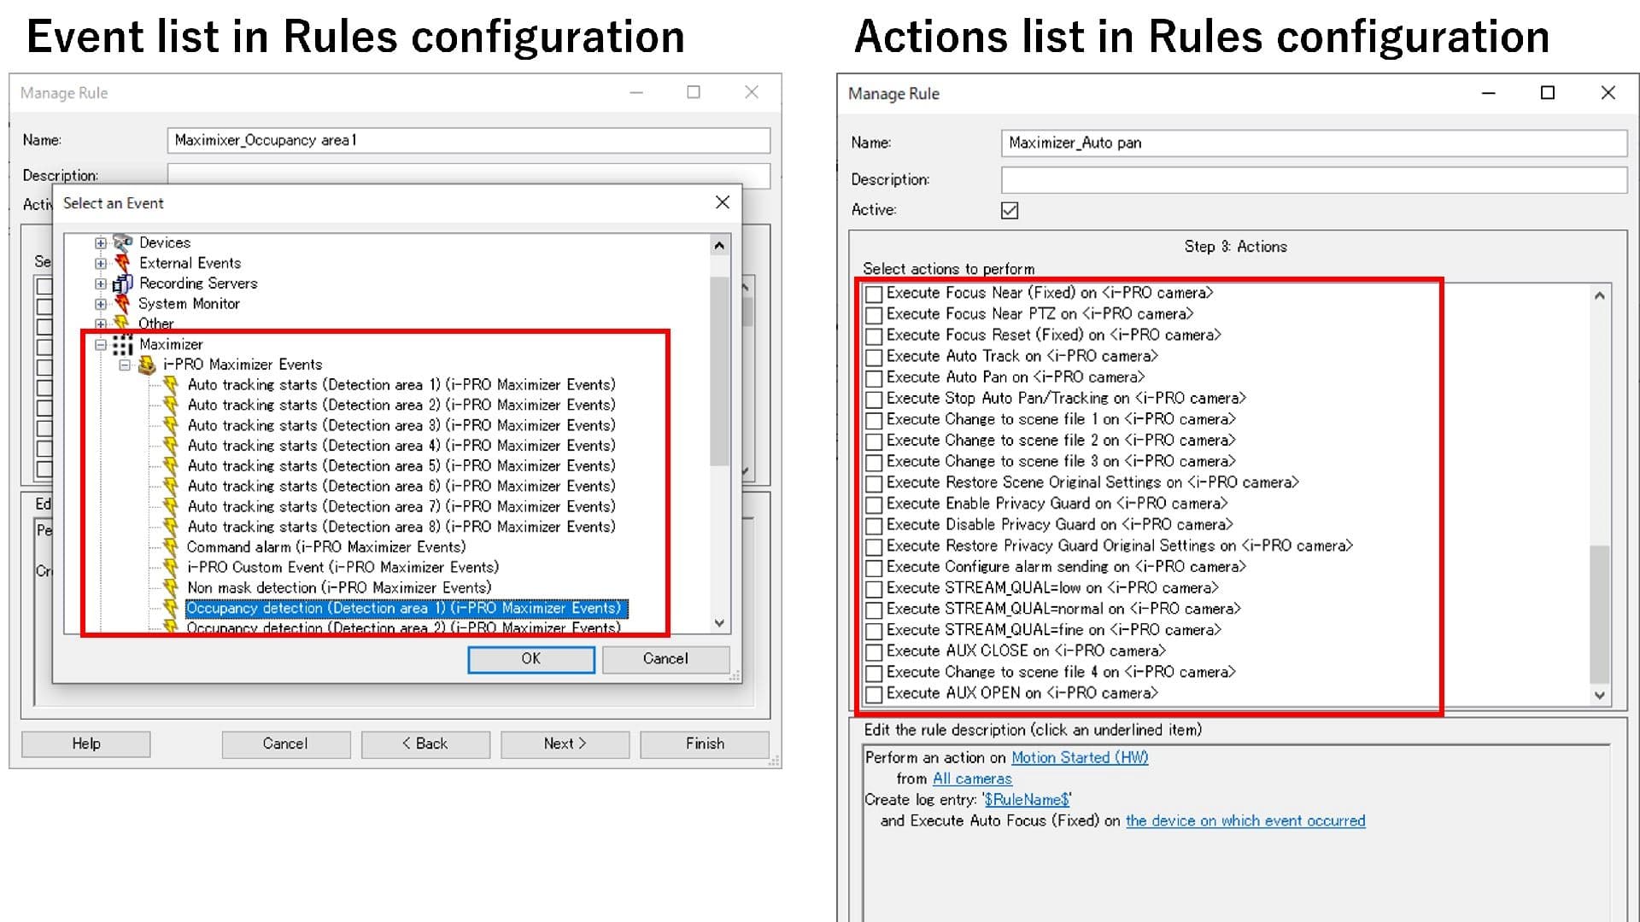
Task: Select Auto tracking starts Detection area 3 event
Action: pos(401,425)
